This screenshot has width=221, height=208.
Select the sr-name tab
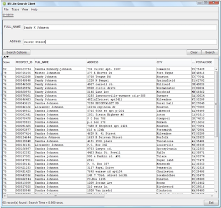click(x=8, y=14)
